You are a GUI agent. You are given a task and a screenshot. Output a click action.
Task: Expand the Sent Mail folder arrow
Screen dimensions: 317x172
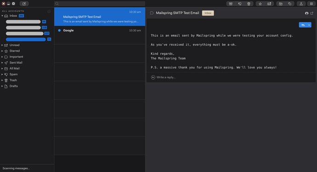tap(2, 63)
